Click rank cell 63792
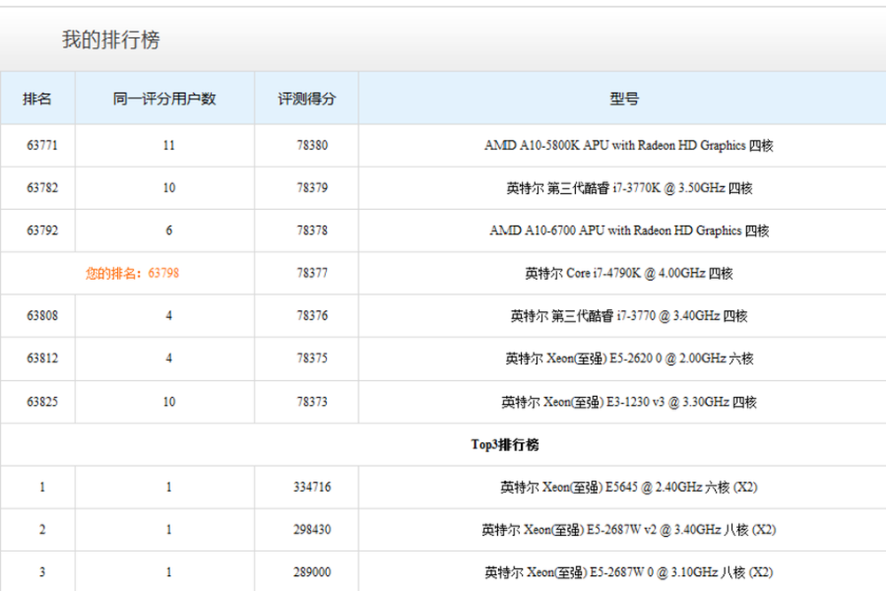This screenshot has width=886, height=591. (x=43, y=230)
